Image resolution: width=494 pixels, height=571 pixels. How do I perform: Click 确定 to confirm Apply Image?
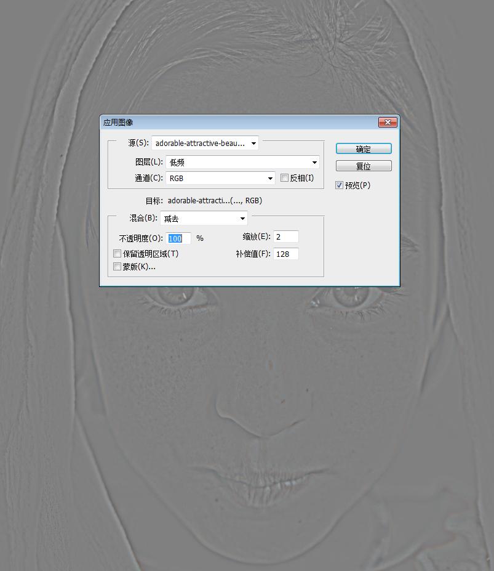click(364, 148)
